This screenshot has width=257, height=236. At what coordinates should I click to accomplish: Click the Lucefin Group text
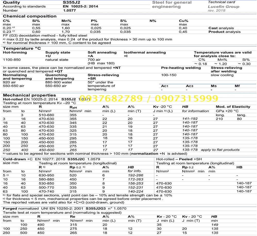(x=224, y=6)
